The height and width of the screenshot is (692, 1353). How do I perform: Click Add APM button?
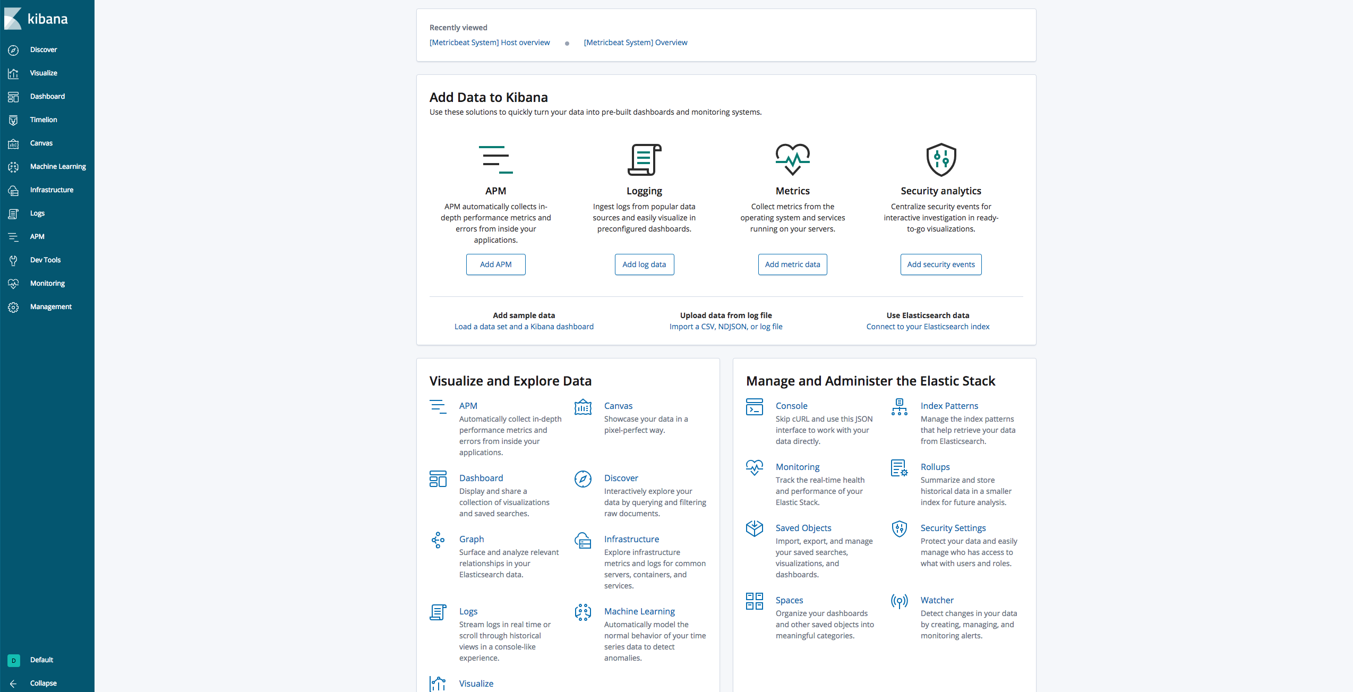point(495,264)
